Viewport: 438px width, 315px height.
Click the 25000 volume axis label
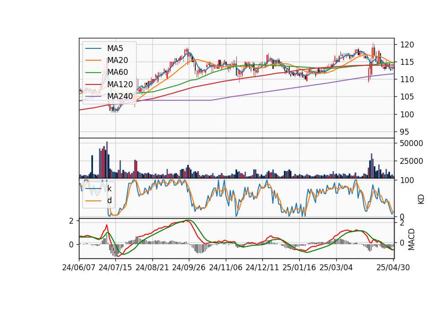pos(412,161)
